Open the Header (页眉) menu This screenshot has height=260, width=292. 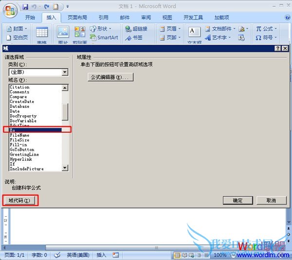point(170,29)
